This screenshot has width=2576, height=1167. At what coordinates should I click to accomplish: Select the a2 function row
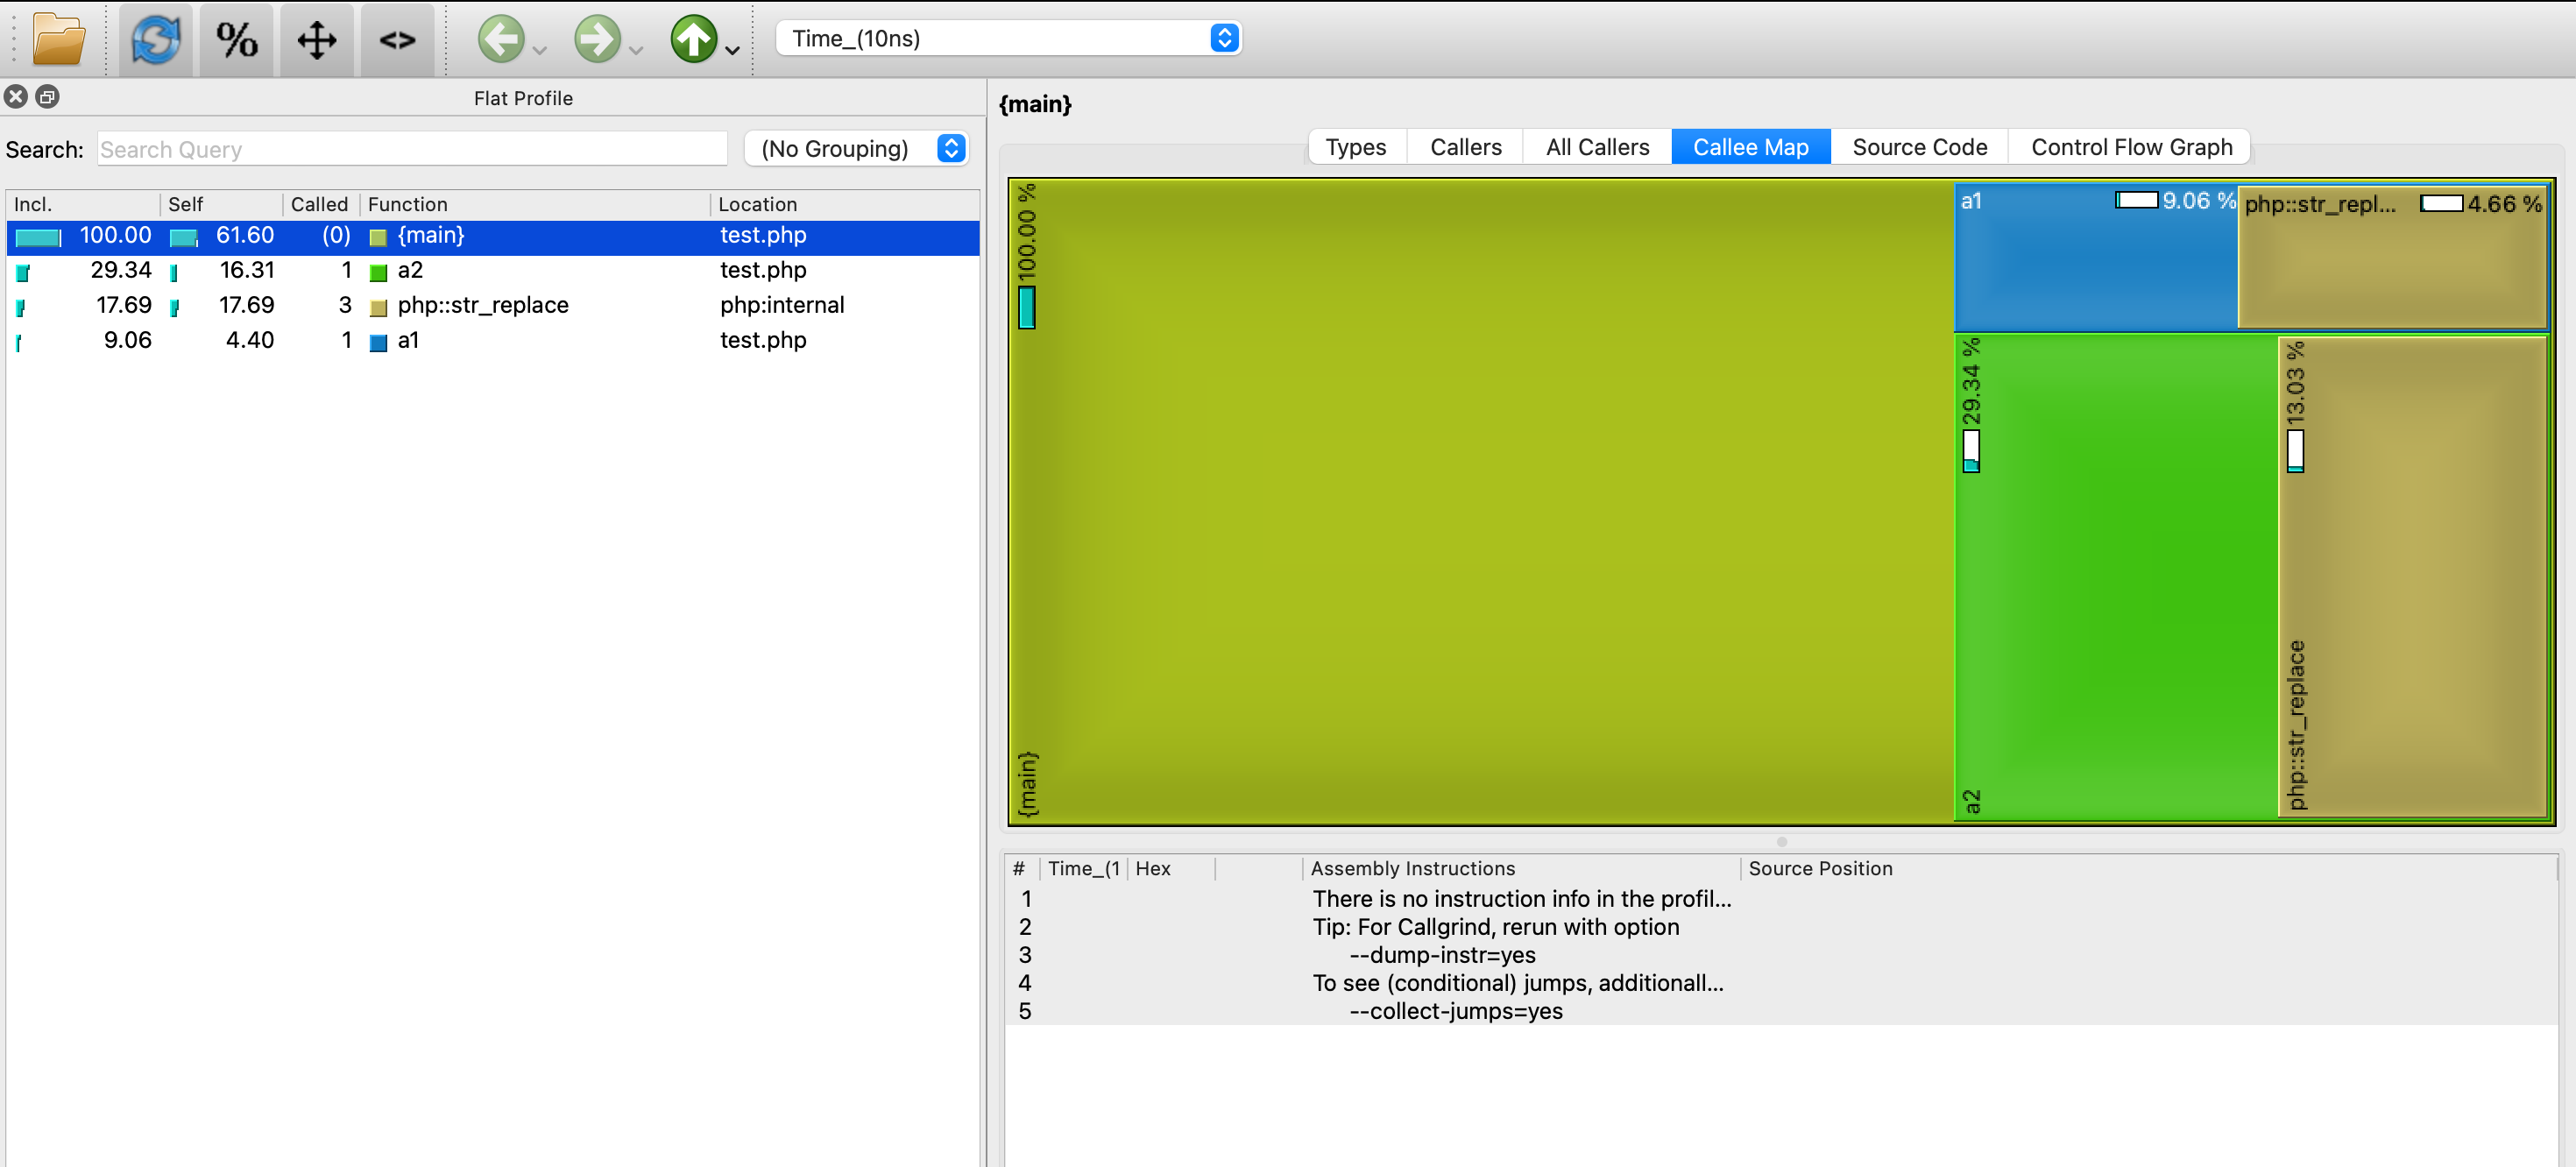pyautogui.click(x=410, y=270)
